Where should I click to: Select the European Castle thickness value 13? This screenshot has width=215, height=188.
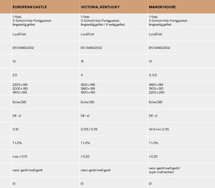[14, 61]
